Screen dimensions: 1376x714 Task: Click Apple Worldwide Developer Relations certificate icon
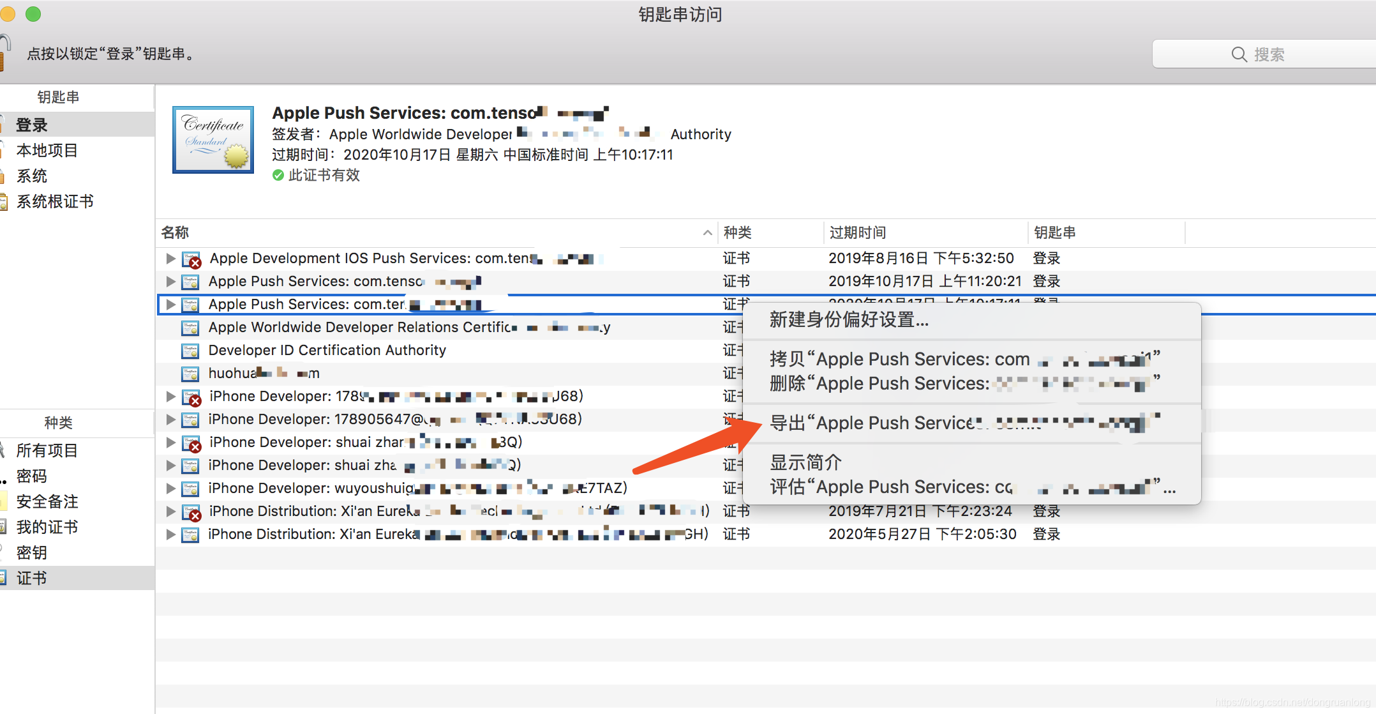(x=190, y=328)
